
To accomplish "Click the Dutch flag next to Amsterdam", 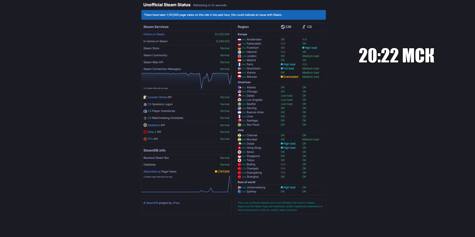I will (x=239, y=39).
